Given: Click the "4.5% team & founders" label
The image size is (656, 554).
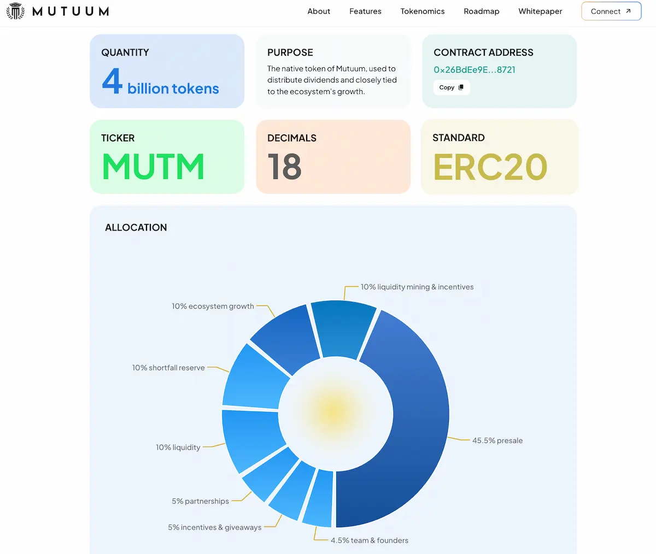Looking at the screenshot, I should coord(370,541).
